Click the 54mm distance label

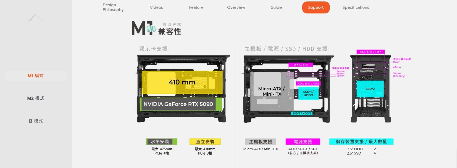(340, 71)
